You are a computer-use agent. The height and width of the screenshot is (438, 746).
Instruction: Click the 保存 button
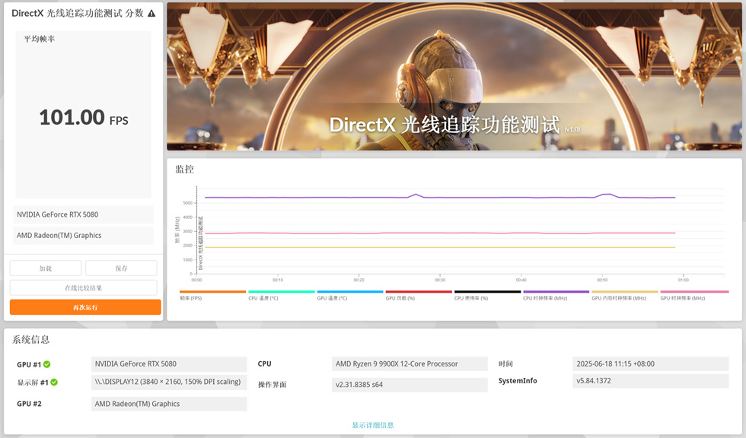click(121, 268)
